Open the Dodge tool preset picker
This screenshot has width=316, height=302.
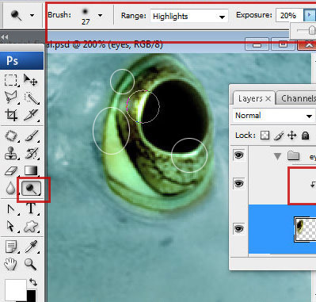click(32, 15)
